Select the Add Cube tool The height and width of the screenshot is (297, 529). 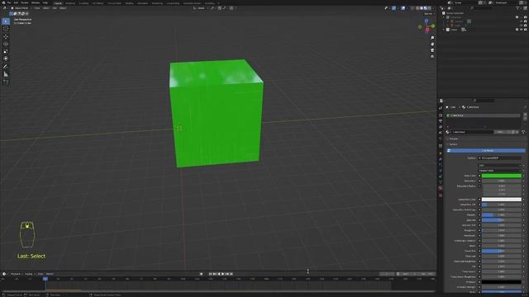6,82
